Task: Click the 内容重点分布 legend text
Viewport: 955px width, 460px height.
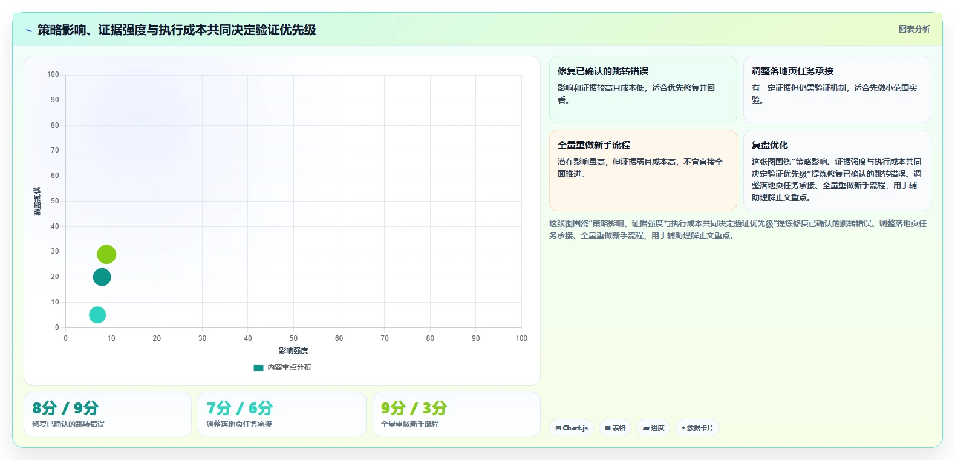Action: (289, 367)
